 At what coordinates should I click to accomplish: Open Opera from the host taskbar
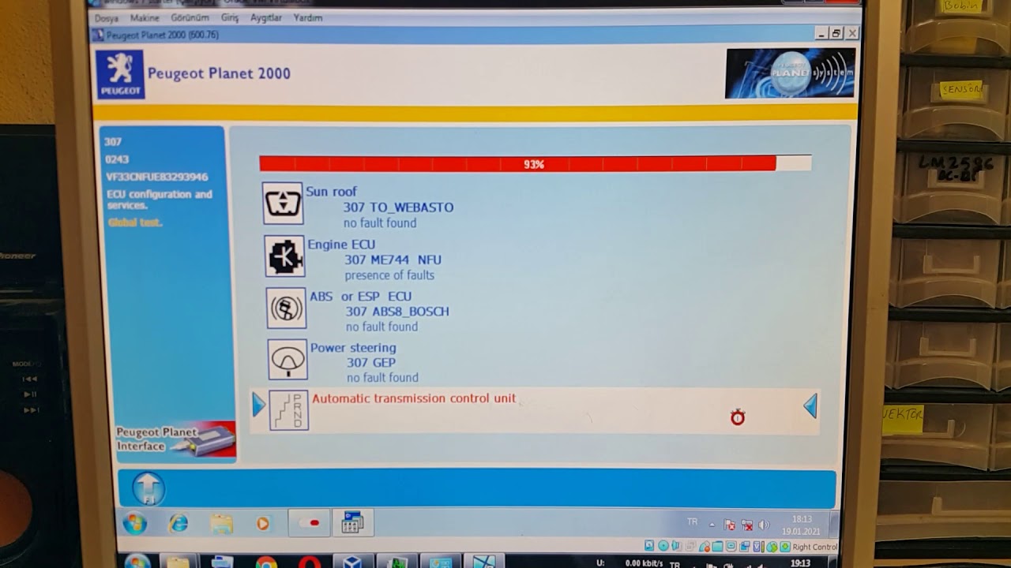(310, 562)
